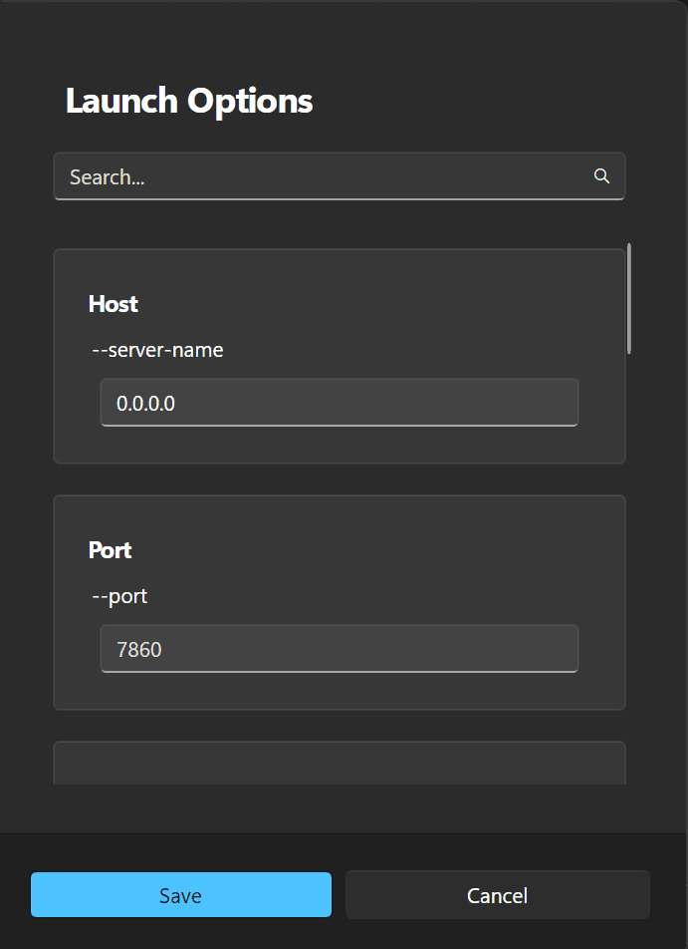
Task: Click the scrollbar track below the thumb
Action: [x=629, y=569]
